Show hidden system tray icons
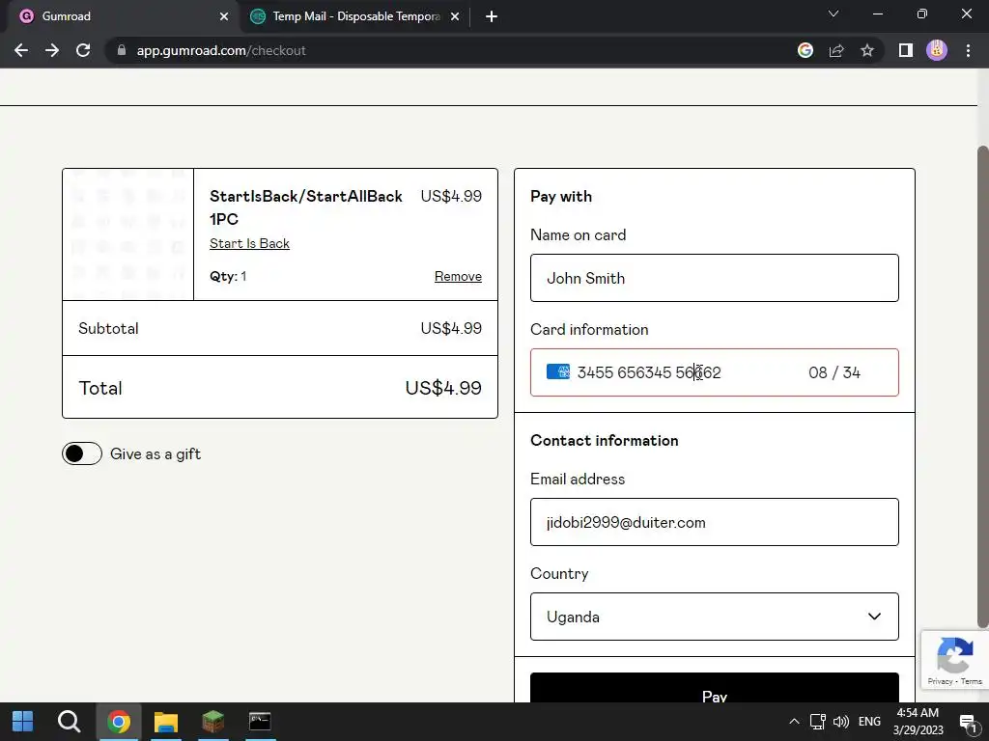The width and height of the screenshot is (989, 741). click(x=794, y=722)
